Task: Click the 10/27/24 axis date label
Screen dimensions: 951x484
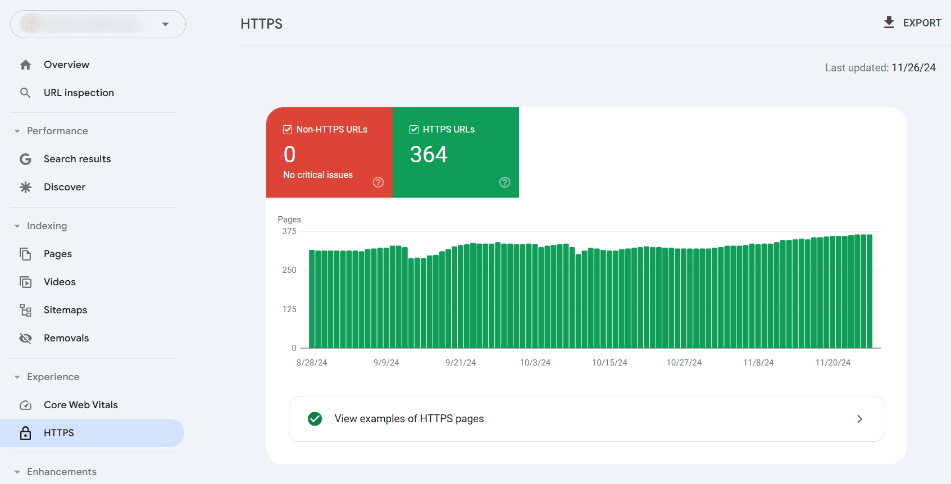Action: click(684, 363)
